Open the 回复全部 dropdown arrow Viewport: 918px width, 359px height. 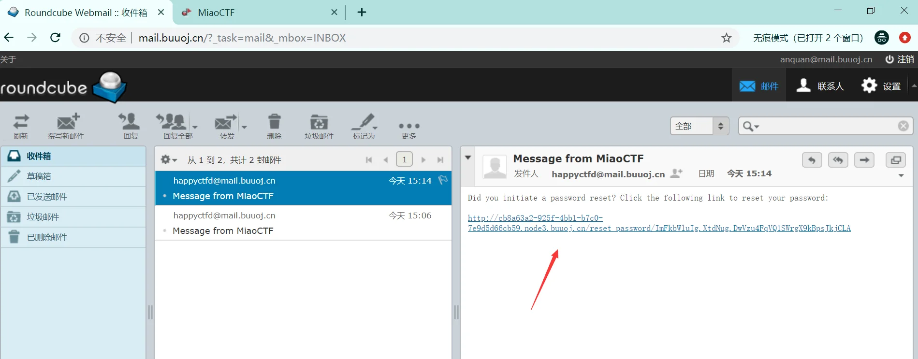pyautogui.click(x=195, y=127)
